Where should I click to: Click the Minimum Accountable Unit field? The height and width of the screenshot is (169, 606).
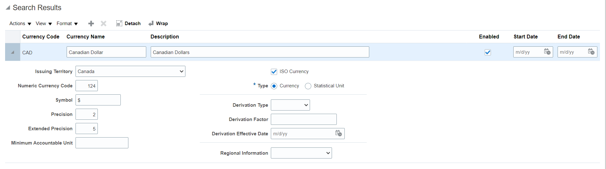coord(102,143)
